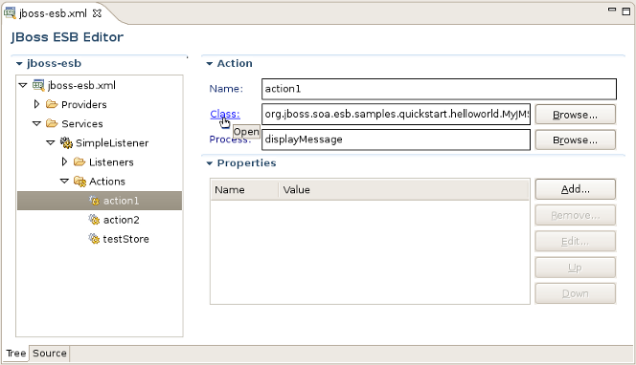The image size is (636, 365).
Task: Browse for the action class
Action: 575,115
